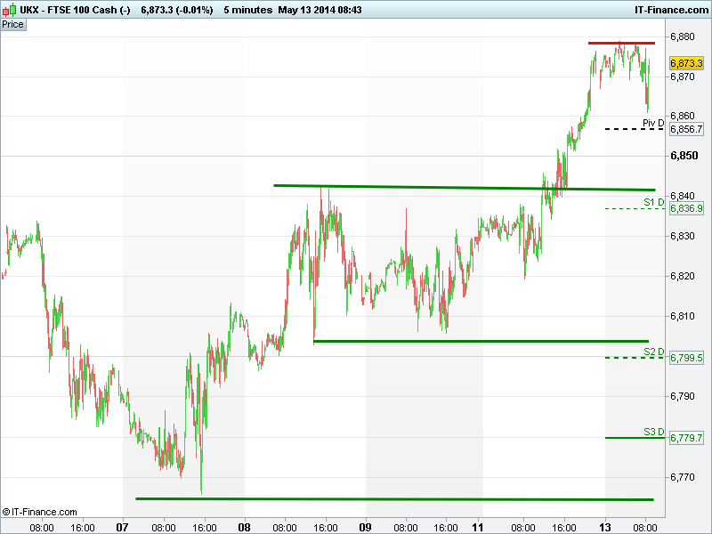Viewport: 712px width, 534px height.
Task: Click the © IT-Finance.com copyright text
Action: 40,512
